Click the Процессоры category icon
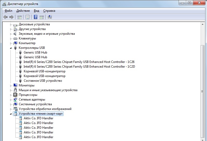This screenshot has height=141, width=207. coord(15,95)
